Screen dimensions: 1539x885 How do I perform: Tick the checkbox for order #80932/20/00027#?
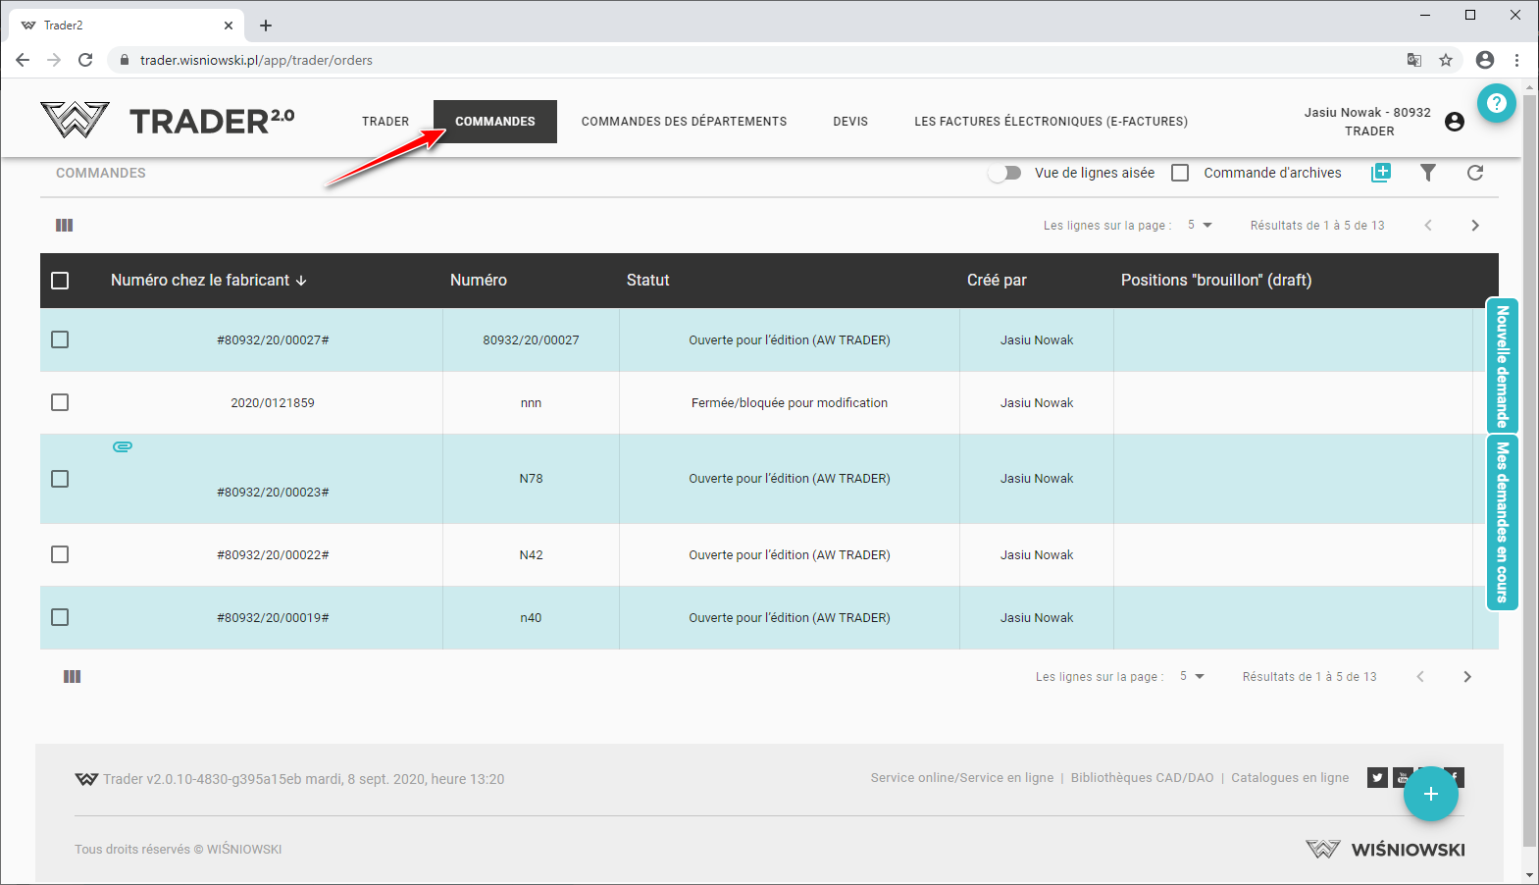pyautogui.click(x=60, y=339)
